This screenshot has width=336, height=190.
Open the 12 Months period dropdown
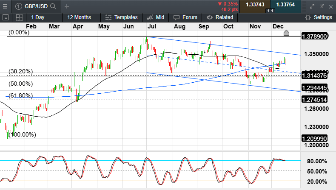(x=79, y=17)
